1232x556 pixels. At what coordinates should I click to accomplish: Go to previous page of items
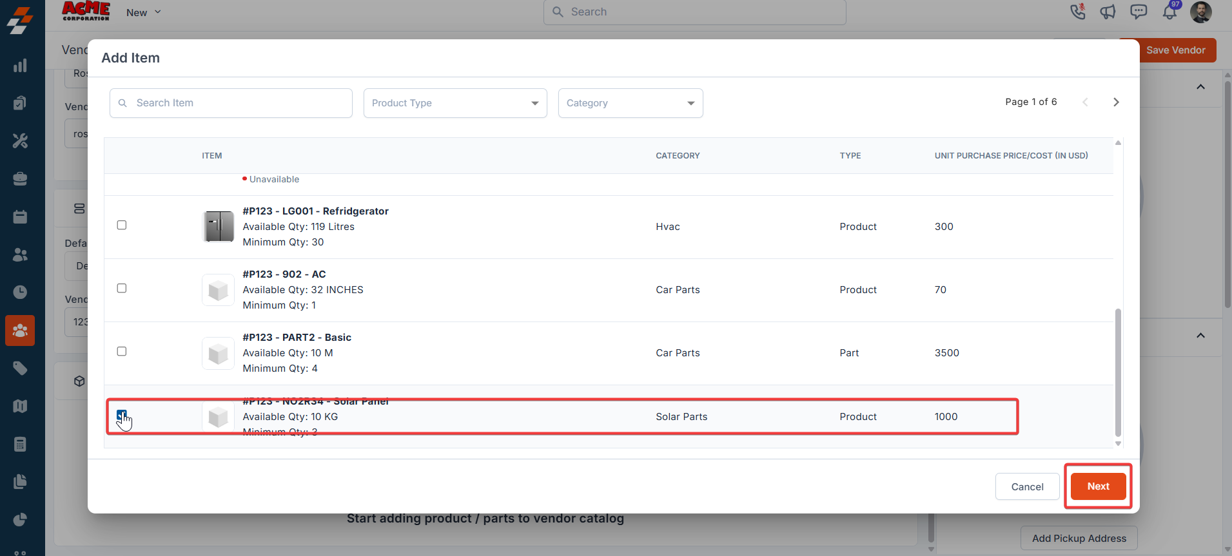click(1085, 102)
